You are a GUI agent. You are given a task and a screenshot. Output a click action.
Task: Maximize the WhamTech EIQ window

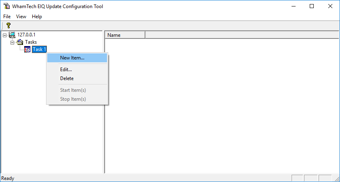[x=312, y=6]
